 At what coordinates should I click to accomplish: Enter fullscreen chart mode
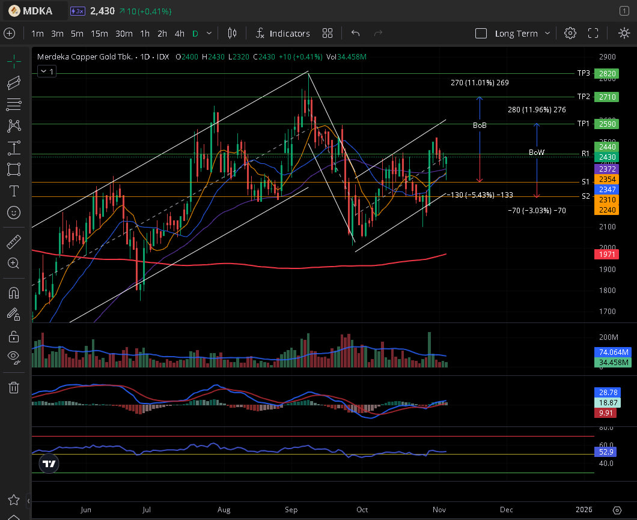(593, 34)
